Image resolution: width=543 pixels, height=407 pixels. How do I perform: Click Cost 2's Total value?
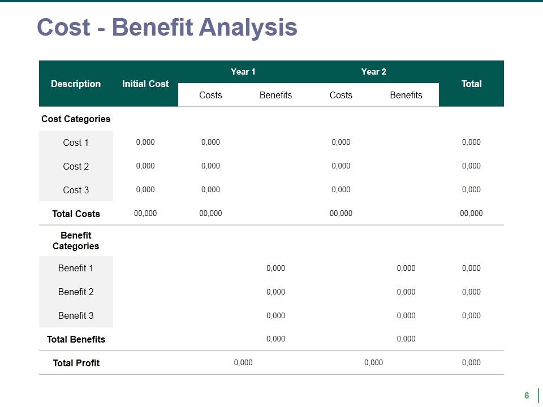coord(471,166)
